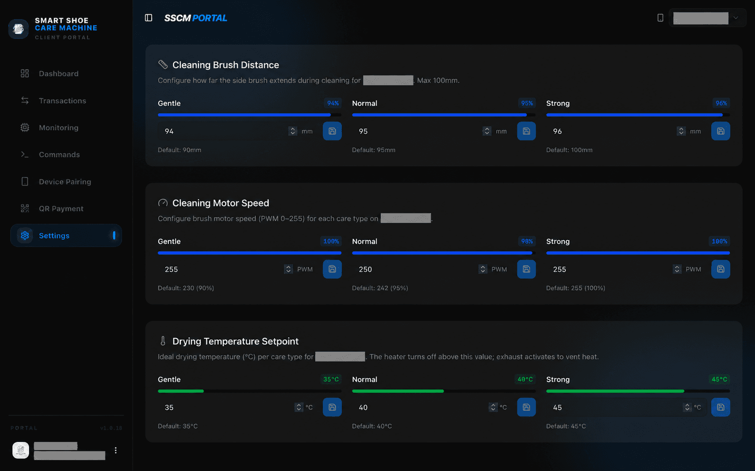The height and width of the screenshot is (471, 755).
Task: Click the Normal drying temperature green bar
Action: coord(444,391)
